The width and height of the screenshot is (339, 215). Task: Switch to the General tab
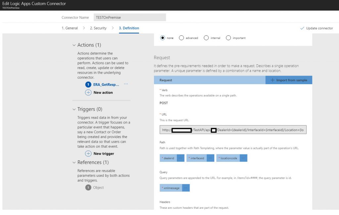click(x=70, y=28)
